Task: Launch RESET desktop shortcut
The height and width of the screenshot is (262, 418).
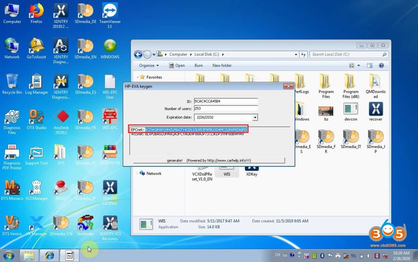Action: coord(61,190)
